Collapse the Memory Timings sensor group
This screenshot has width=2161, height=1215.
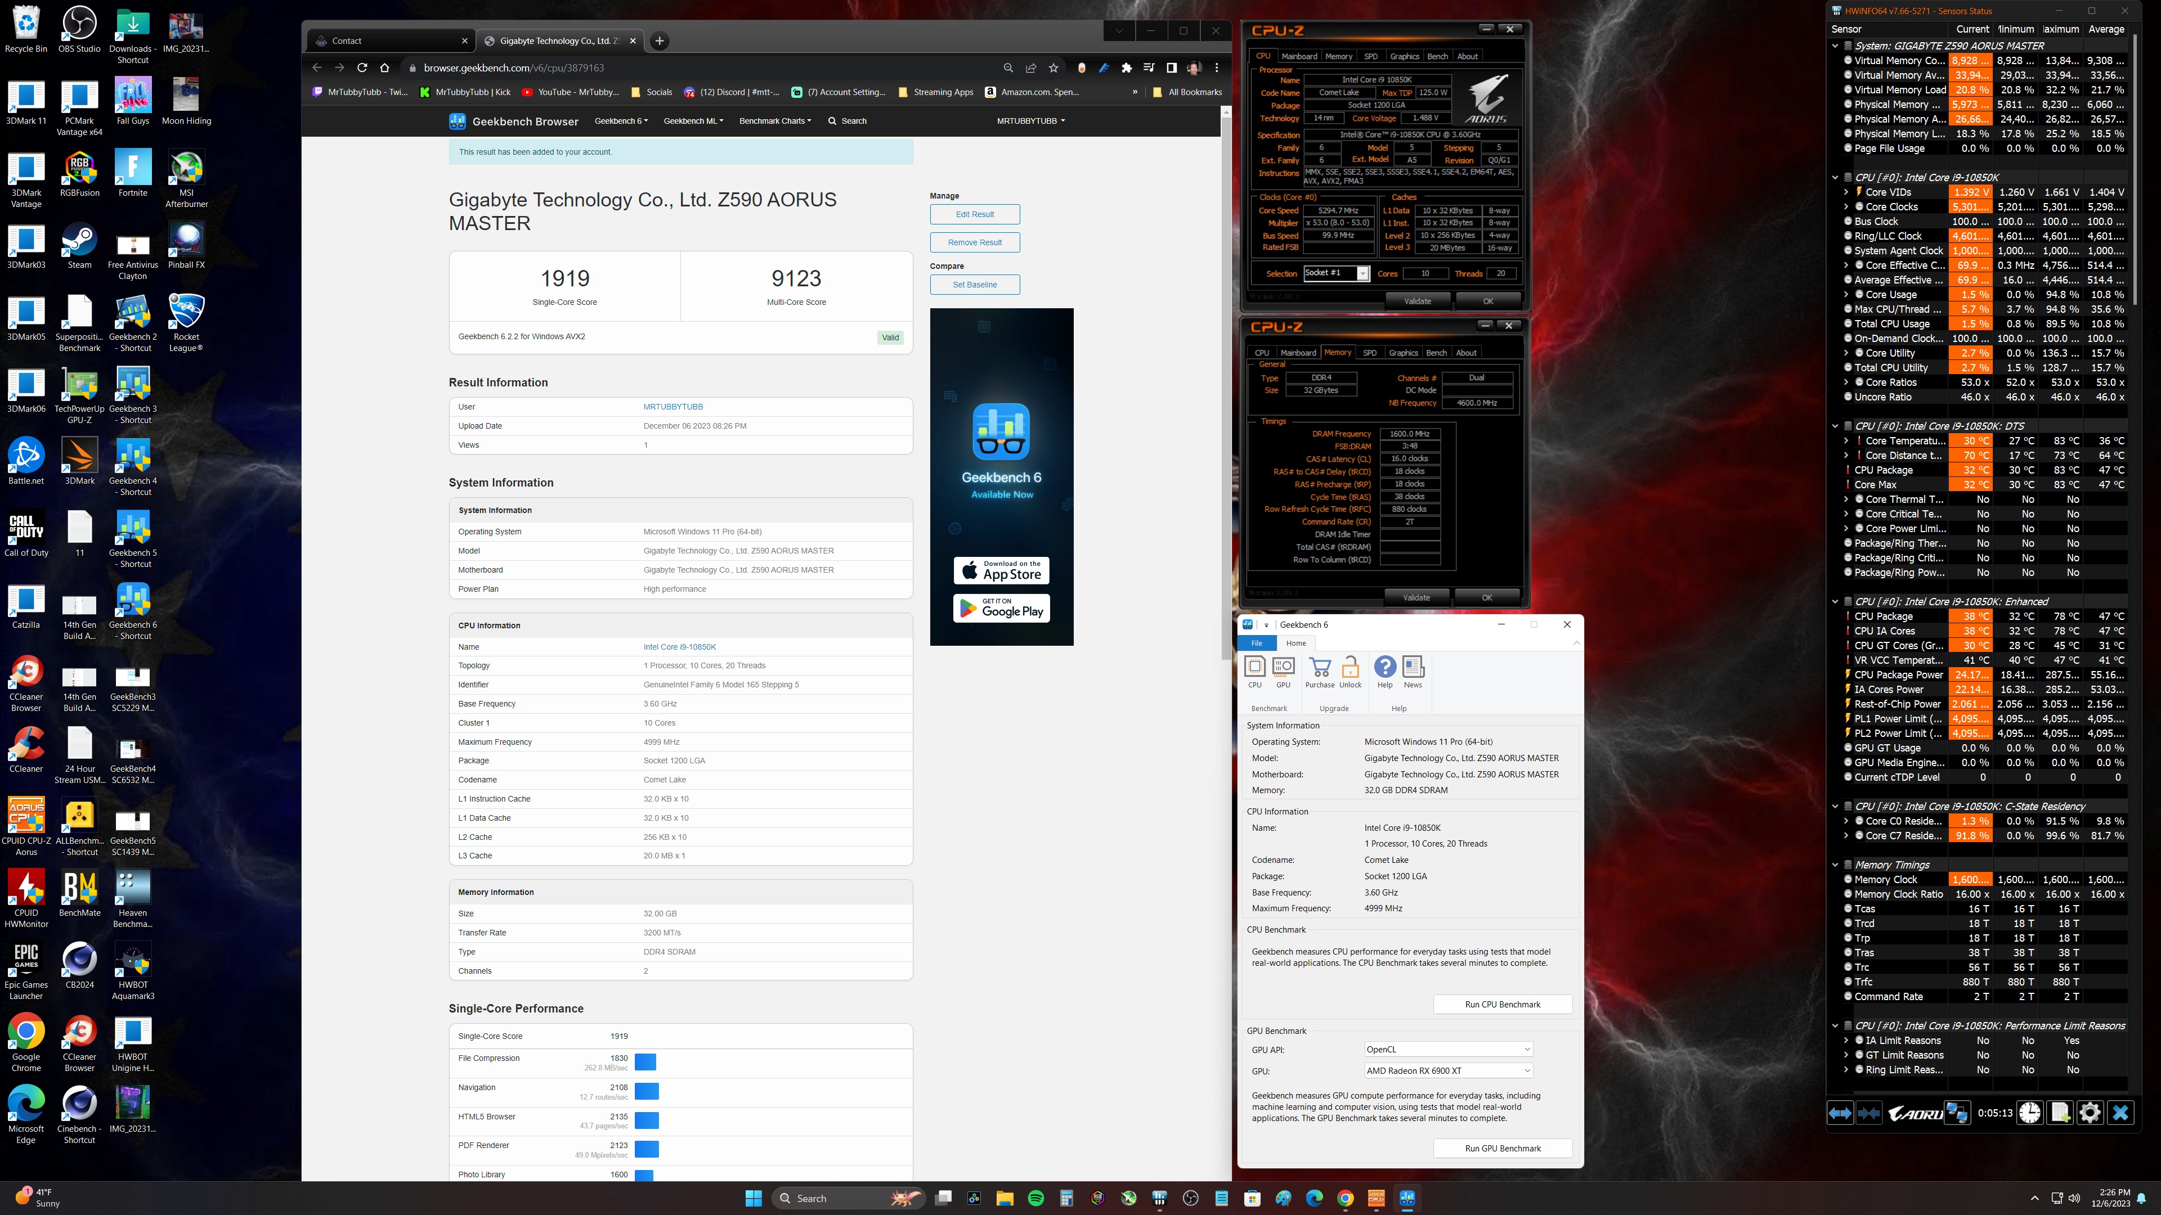[x=1836, y=865]
